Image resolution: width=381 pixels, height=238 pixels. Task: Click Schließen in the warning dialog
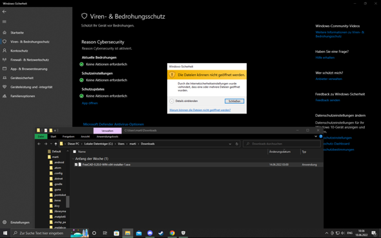[234, 101]
